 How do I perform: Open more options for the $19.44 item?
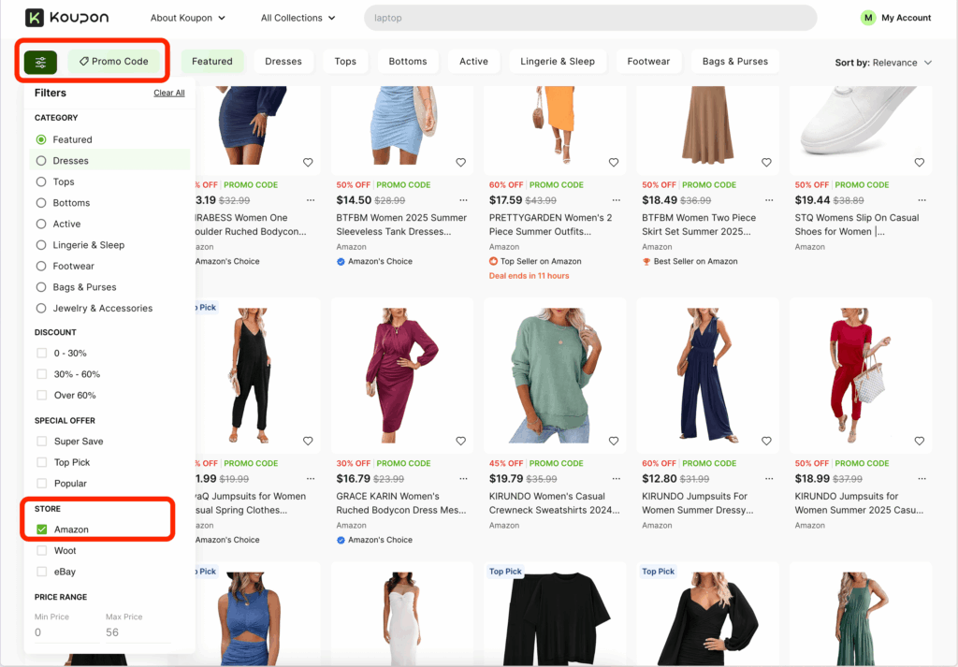point(922,200)
